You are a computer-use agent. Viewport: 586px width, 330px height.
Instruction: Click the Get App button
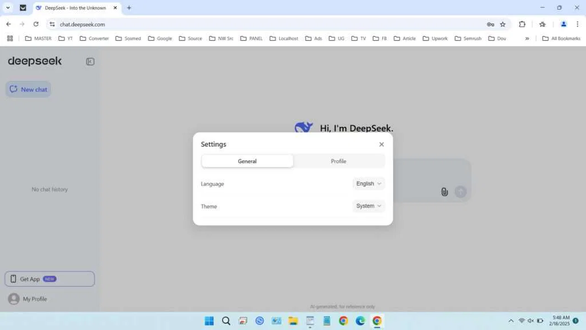pyautogui.click(x=49, y=278)
